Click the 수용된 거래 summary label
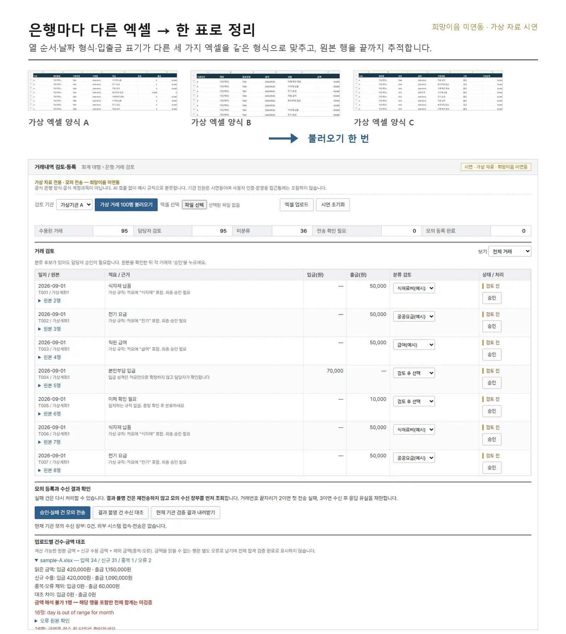The image size is (566, 634). tap(51, 231)
